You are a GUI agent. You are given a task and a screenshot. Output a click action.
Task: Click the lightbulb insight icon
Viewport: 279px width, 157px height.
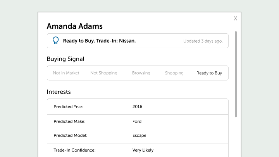tap(55, 40)
